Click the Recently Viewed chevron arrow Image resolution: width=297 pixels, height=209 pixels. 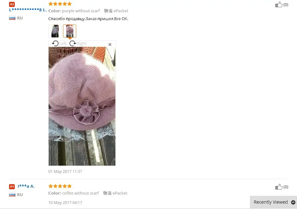coord(293,202)
